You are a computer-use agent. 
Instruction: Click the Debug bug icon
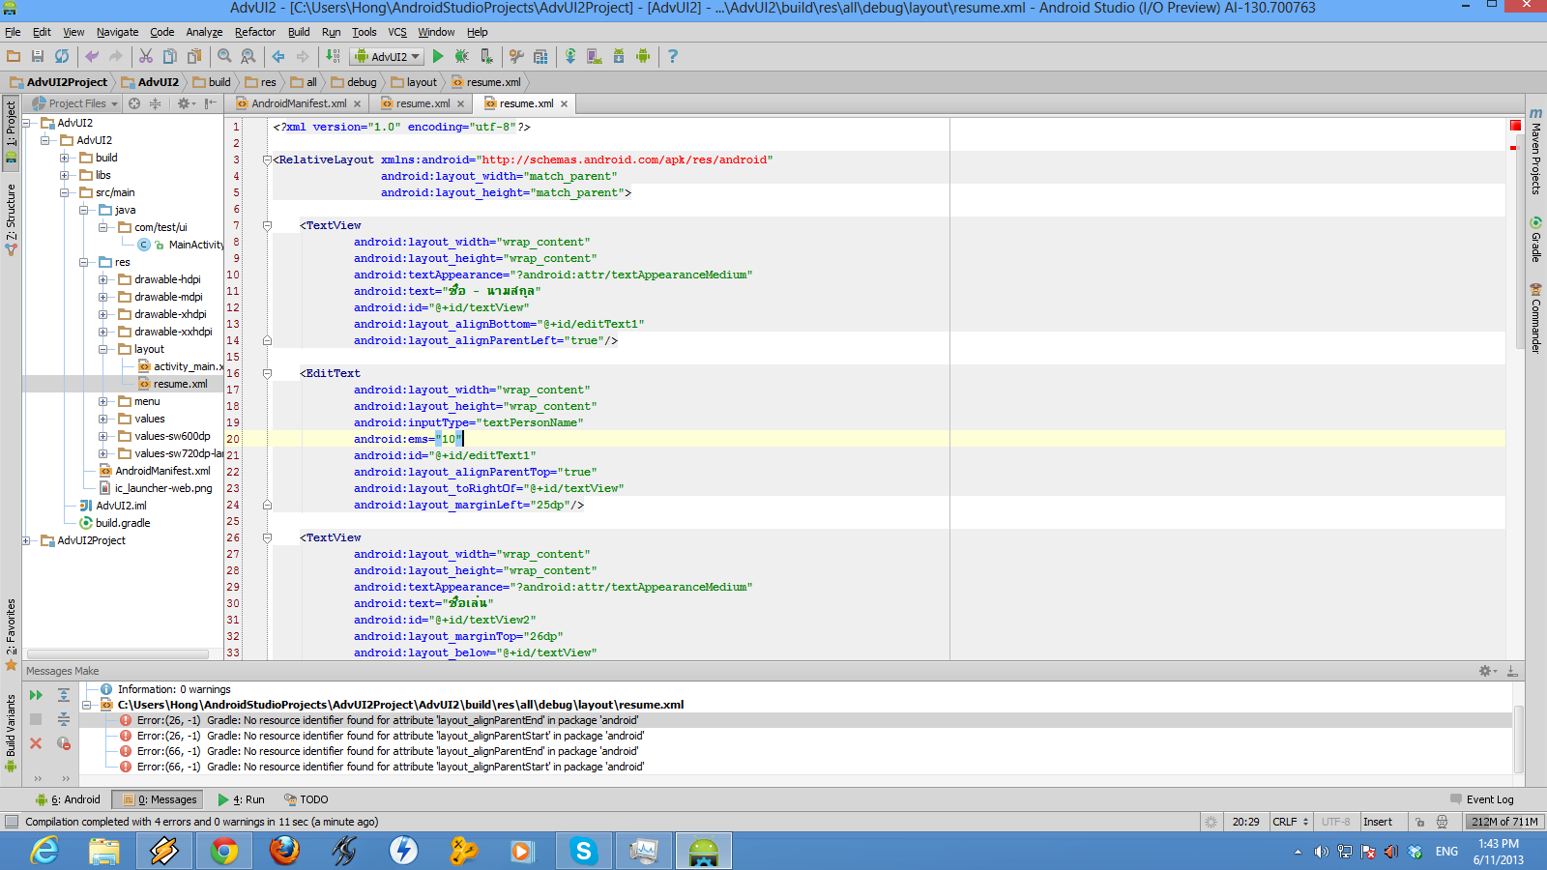462,57
